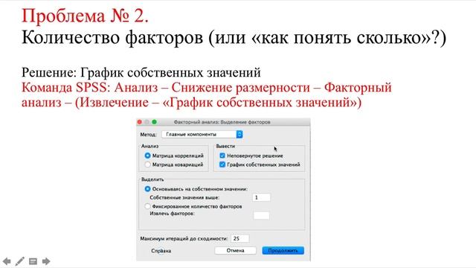Open the pen annotation tool
The height and width of the screenshot is (268, 476).
point(20,261)
